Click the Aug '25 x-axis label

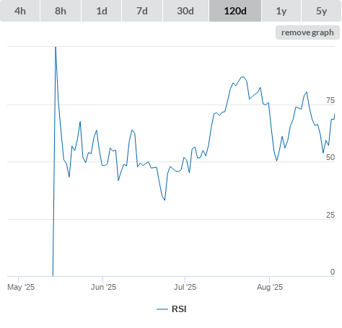(x=270, y=287)
